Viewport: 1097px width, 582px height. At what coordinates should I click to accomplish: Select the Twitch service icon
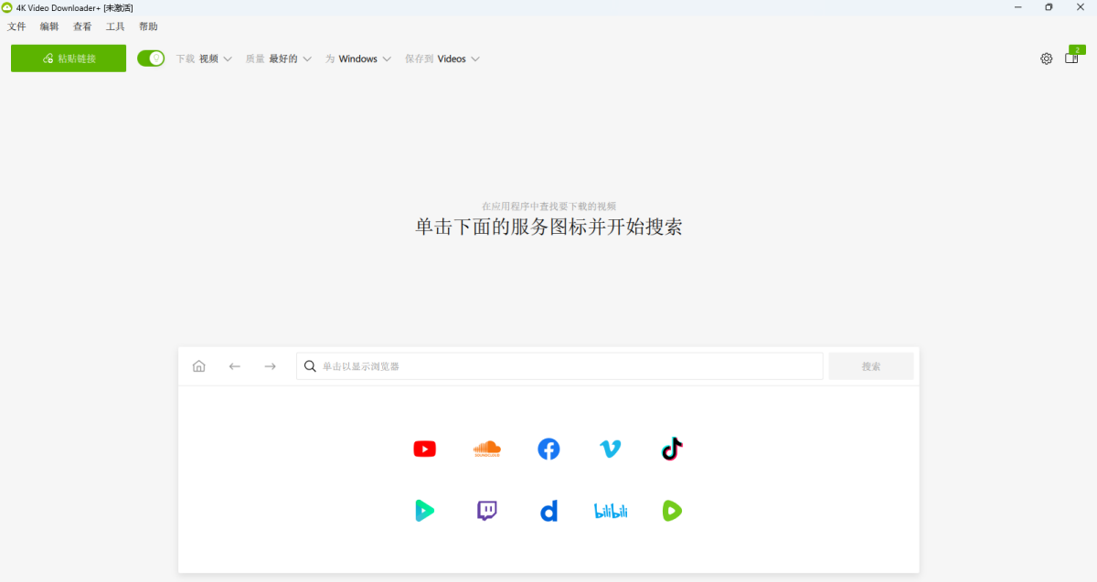(x=486, y=511)
